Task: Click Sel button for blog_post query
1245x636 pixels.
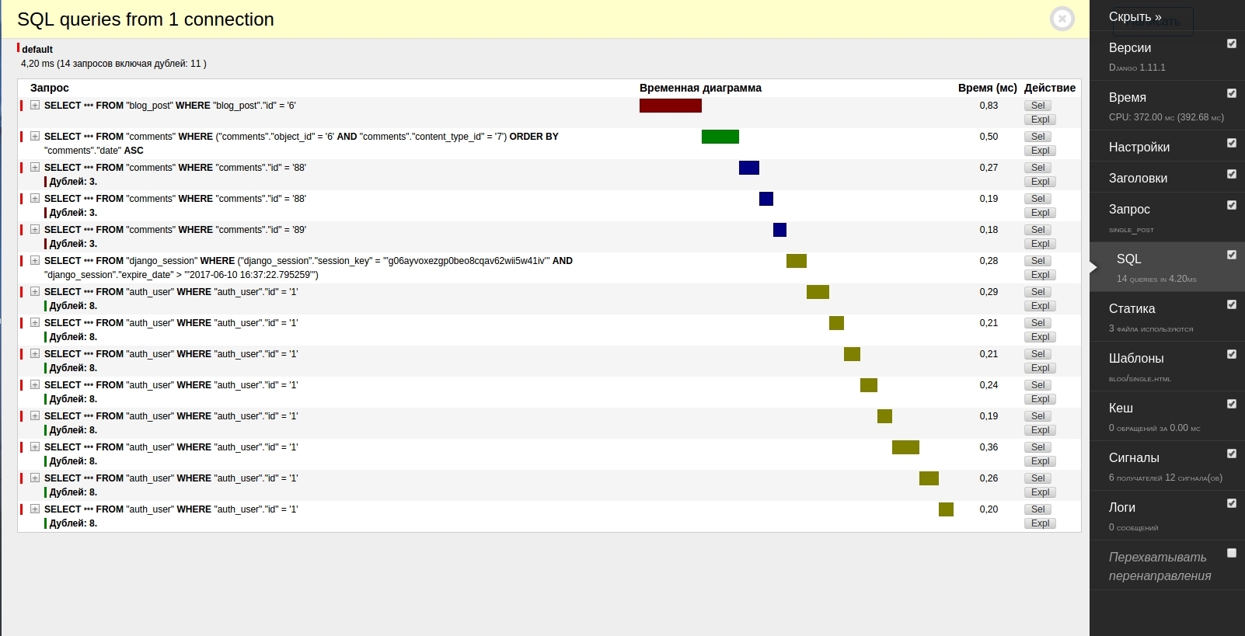Action: coord(1037,106)
